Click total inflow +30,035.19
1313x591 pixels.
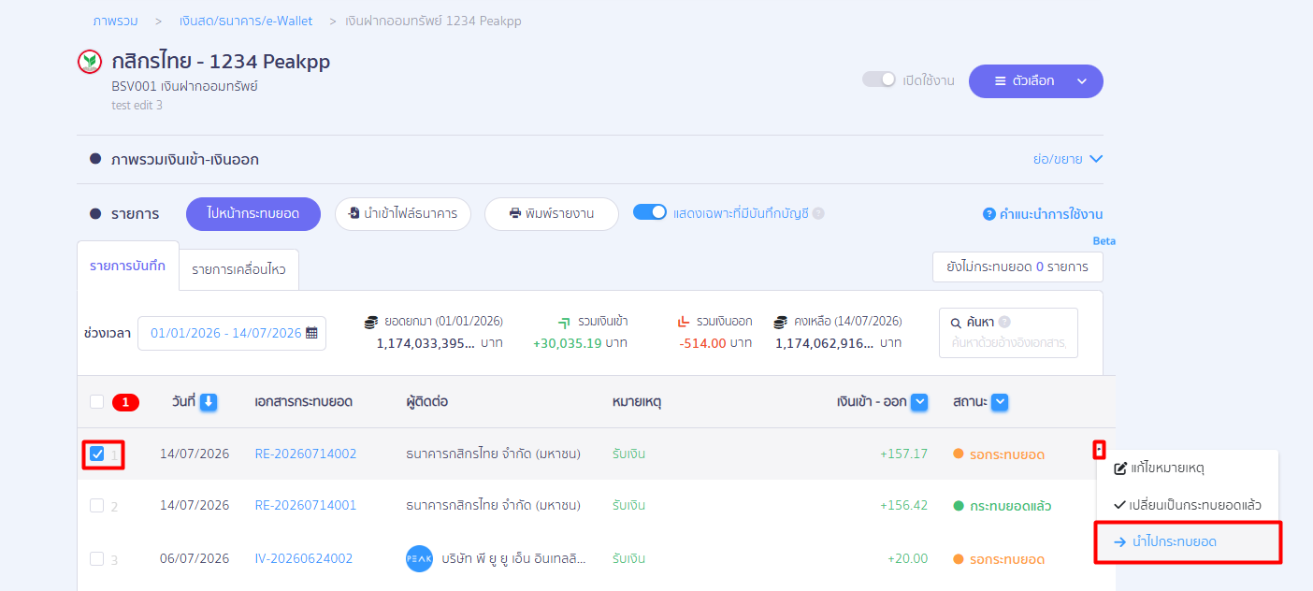click(567, 343)
